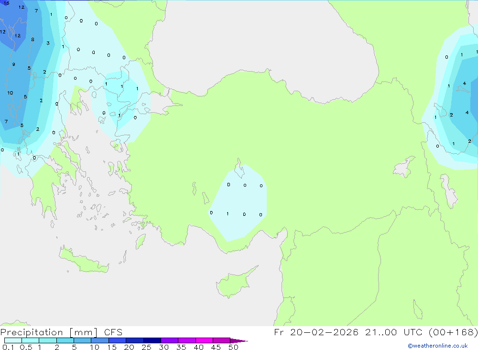Image resolution: width=478 pixels, height=350 pixels.
Task: Click the 'Precipitation [mm] CFS' title text
Action: pyautogui.click(x=61, y=332)
